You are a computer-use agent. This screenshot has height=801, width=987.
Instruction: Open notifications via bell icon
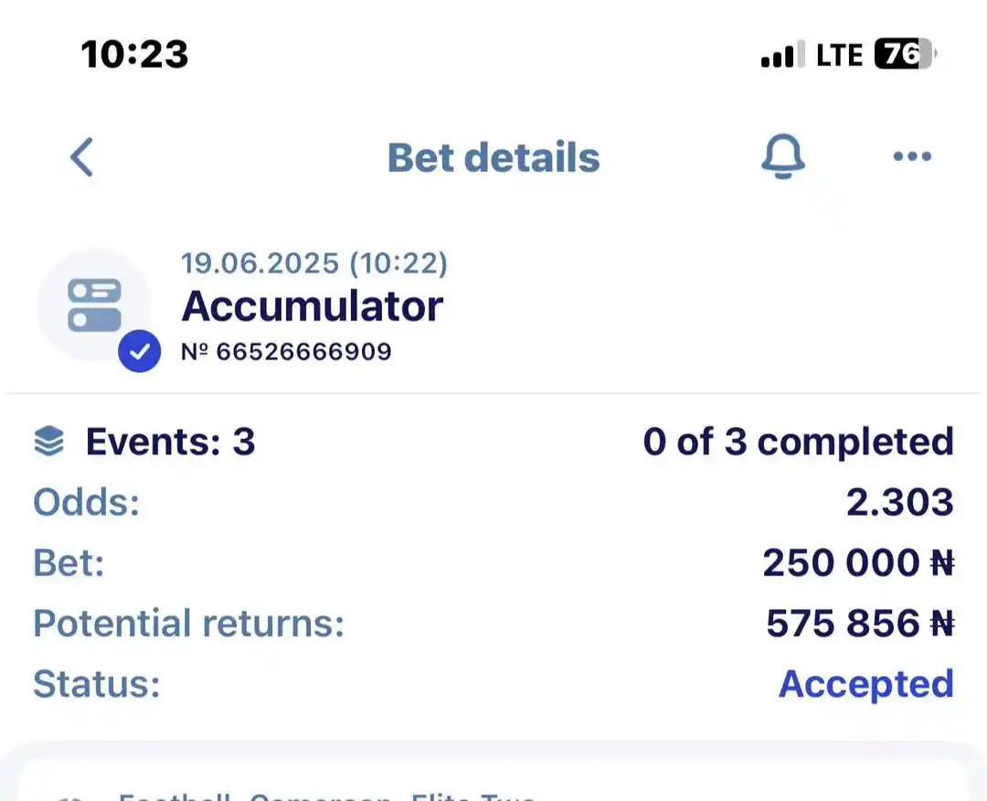click(782, 156)
